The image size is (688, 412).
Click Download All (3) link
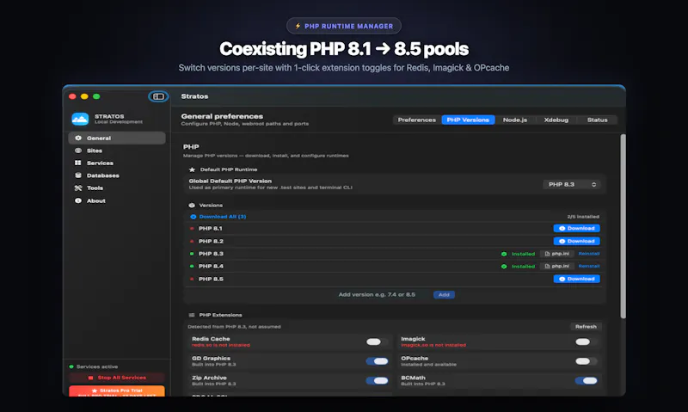[223, 217]
